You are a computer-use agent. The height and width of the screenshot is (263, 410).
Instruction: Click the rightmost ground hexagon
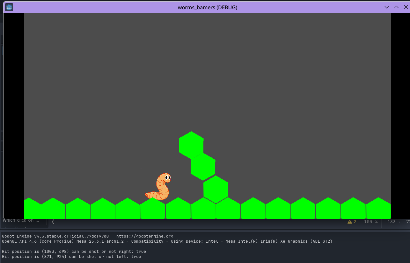(378, 209)
